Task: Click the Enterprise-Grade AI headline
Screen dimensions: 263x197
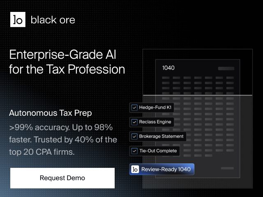Action: 67,62
